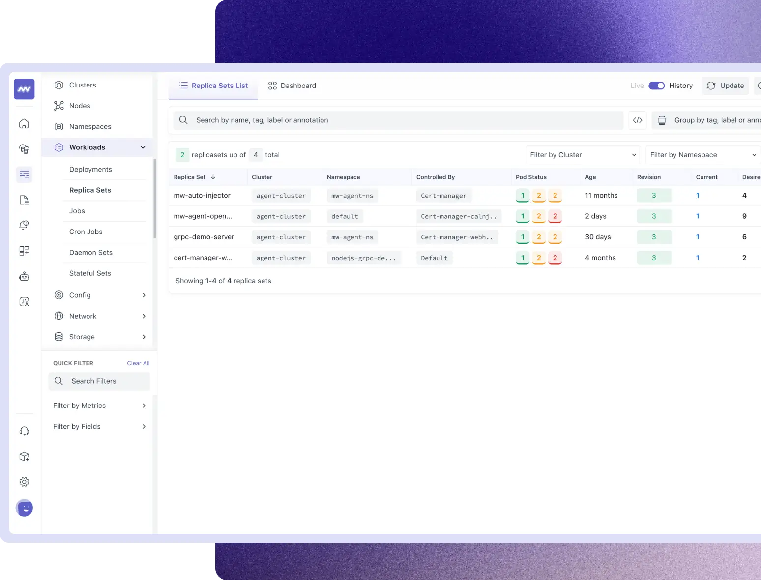
Task: Open the Logs document icon in sidebar
Action: tap(24, 200)
